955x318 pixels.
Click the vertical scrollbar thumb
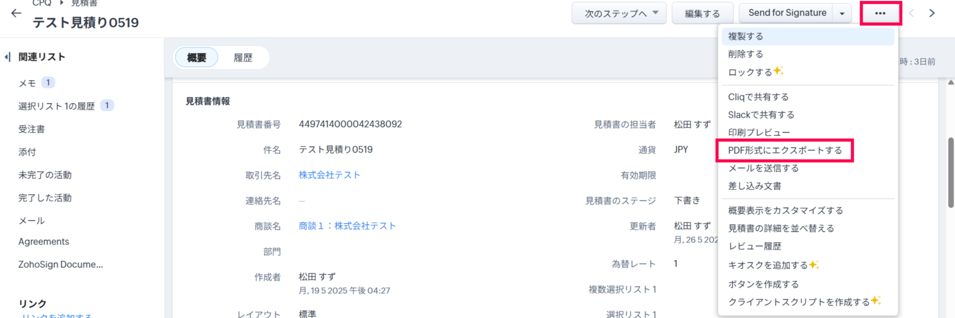coord(951,172)
